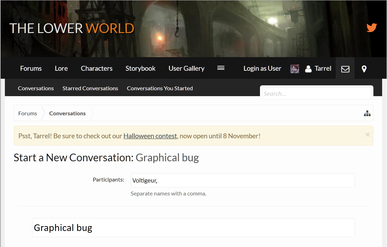Click the Start a New Conversation heading
387x247 pixels.
coord(106,158)
